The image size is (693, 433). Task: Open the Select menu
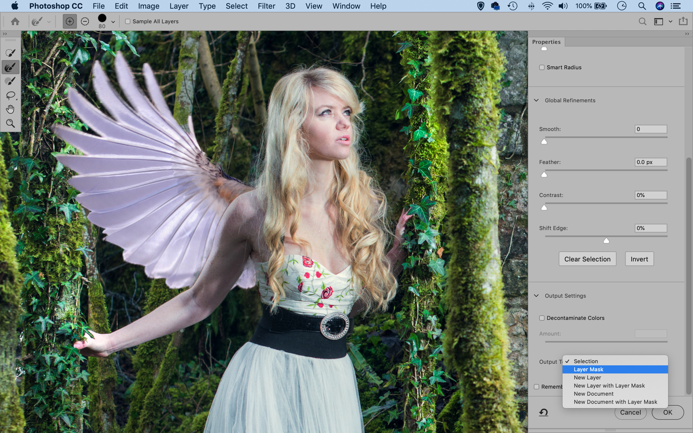pyautogui.click(x=236, y=6)
